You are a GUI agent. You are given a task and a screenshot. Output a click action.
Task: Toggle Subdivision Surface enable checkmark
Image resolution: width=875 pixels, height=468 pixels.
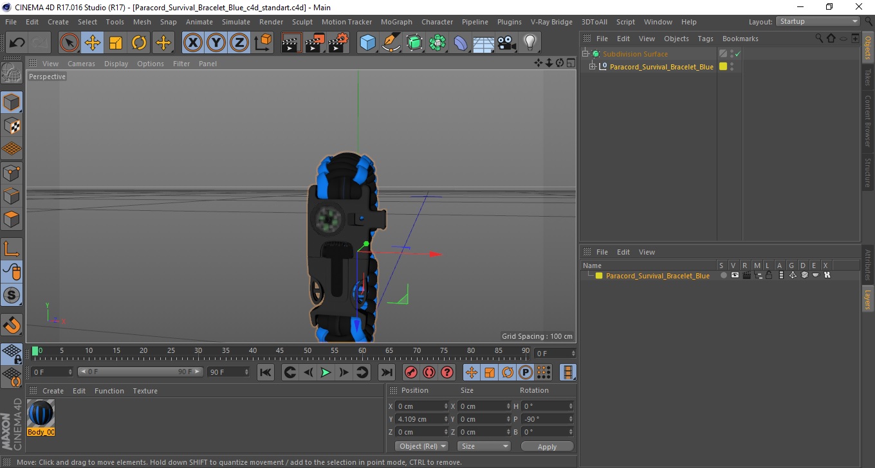[738, 54]
